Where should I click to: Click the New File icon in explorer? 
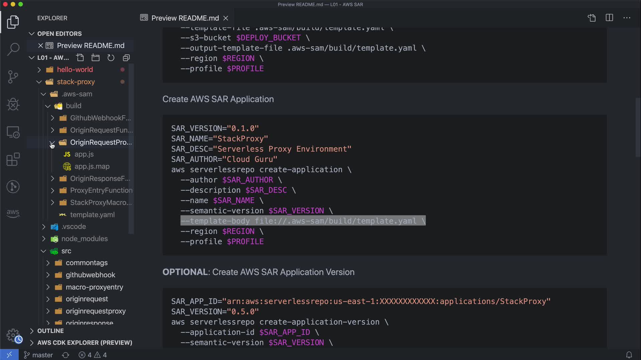(80, 58)
